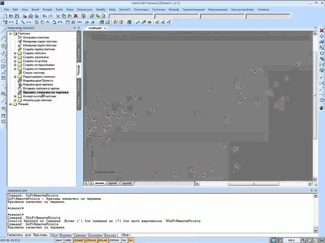
Task: Expand Создать засечками folder
Action: [15, 57]
